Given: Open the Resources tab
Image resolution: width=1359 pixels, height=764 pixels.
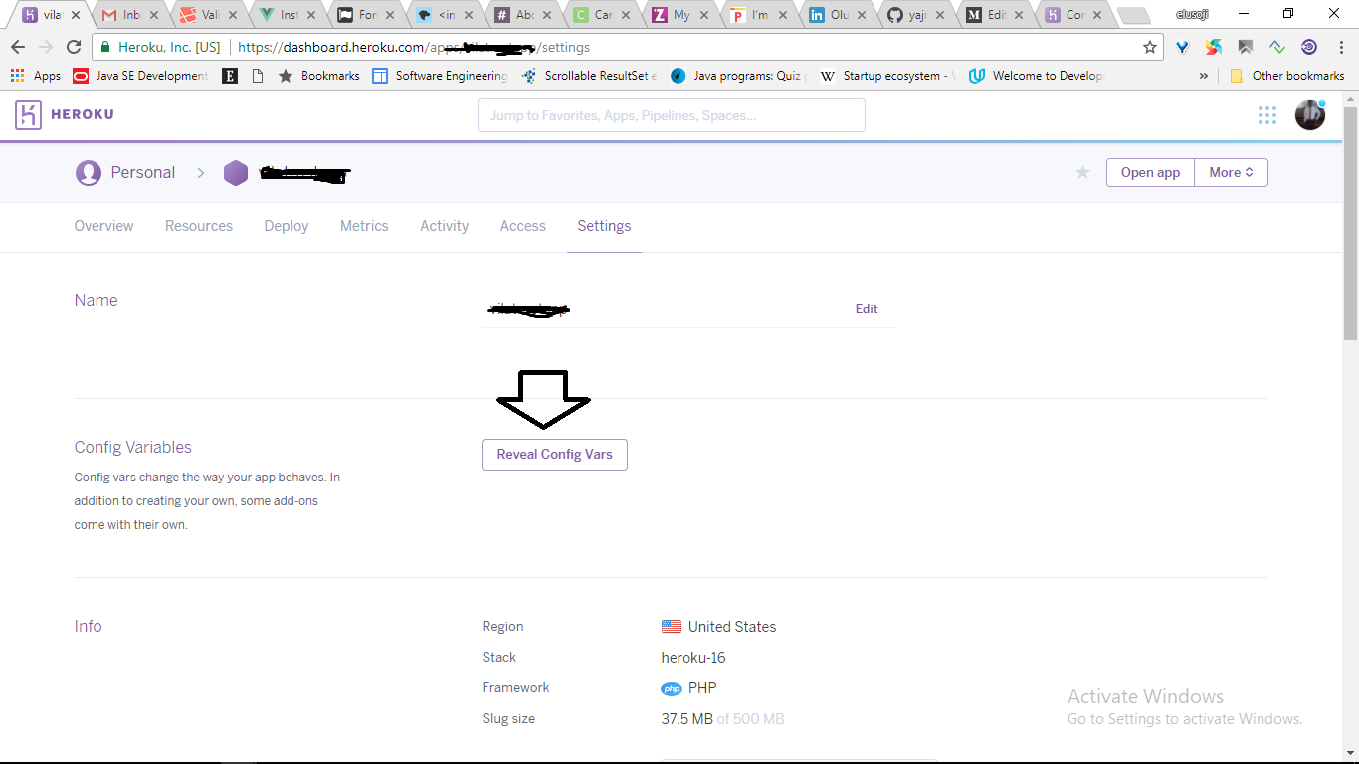Looking at the screenshot, I should click(199, 226).
